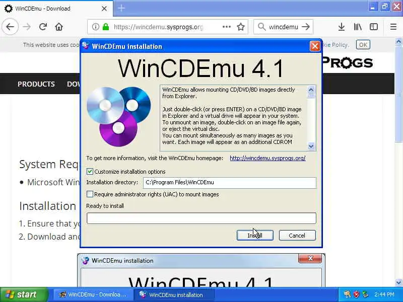Viewport: 403px width, 302px height.
Task: Switch to WinCDEmu - Download taskbar item
Action: [93, 294]
